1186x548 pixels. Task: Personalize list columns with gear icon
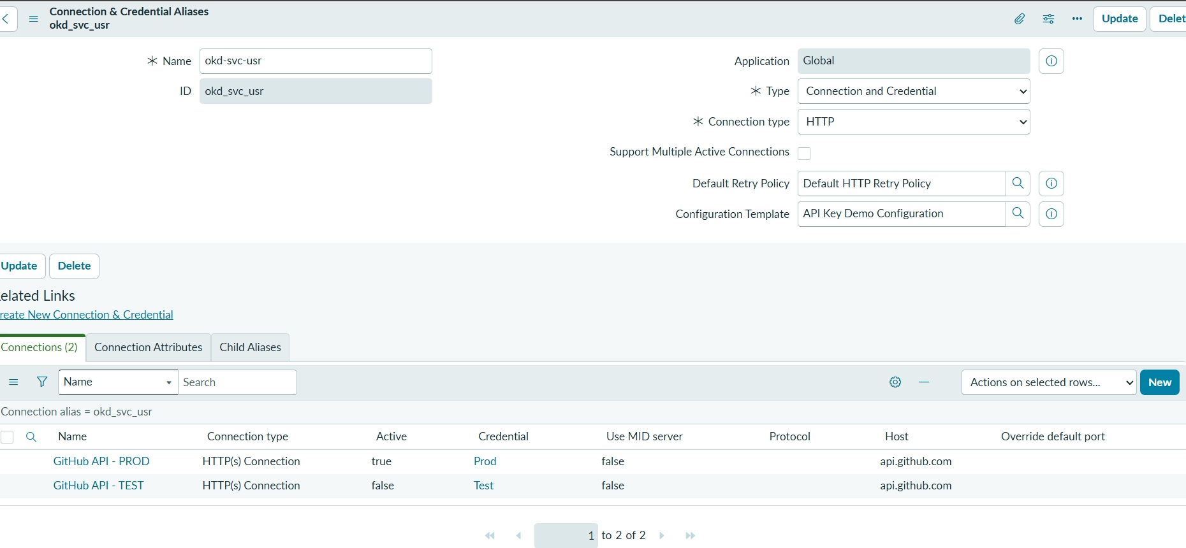coord(895,382)
